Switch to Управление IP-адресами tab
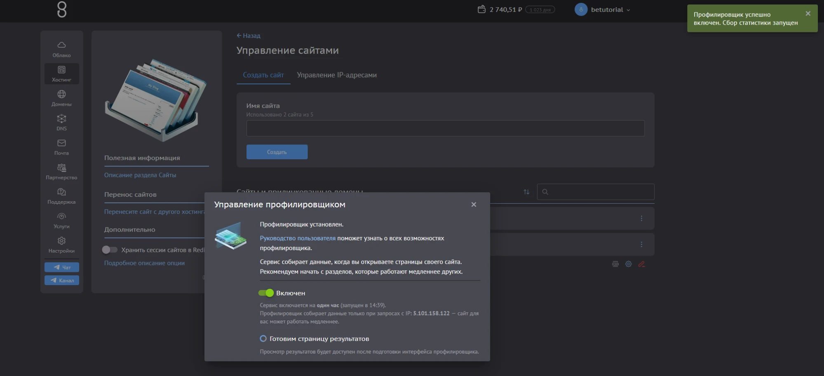Screen dimensions: 824x376 [x=336, y=75]
